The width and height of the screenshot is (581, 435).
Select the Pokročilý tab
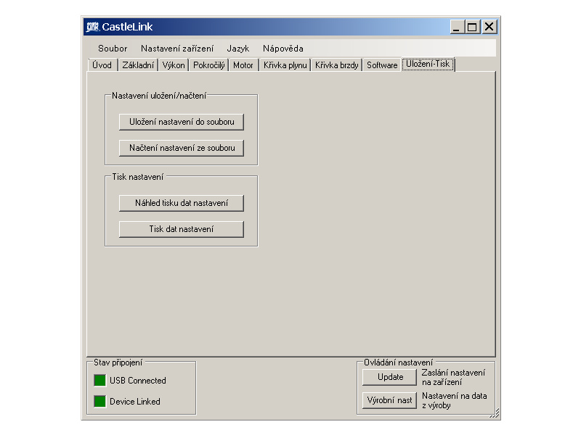208,65
